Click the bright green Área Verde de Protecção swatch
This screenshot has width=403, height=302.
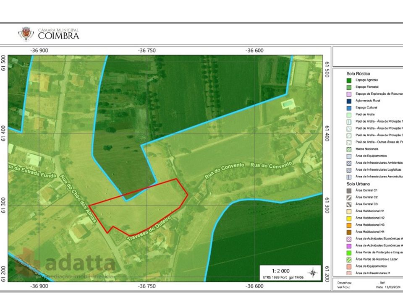(349, 253)
